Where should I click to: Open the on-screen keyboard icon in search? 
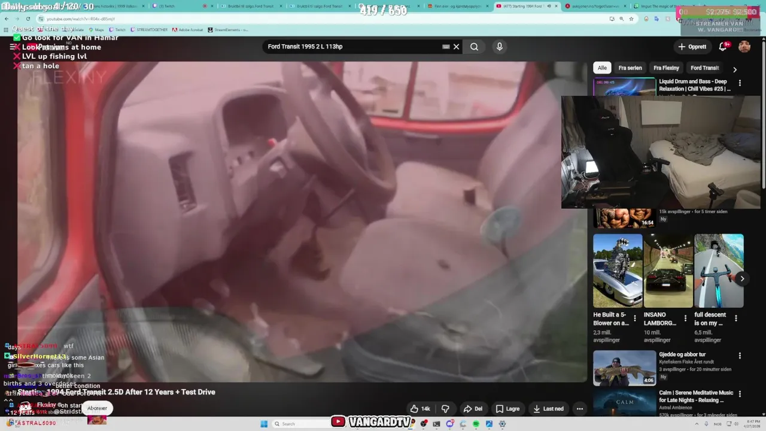446,47
